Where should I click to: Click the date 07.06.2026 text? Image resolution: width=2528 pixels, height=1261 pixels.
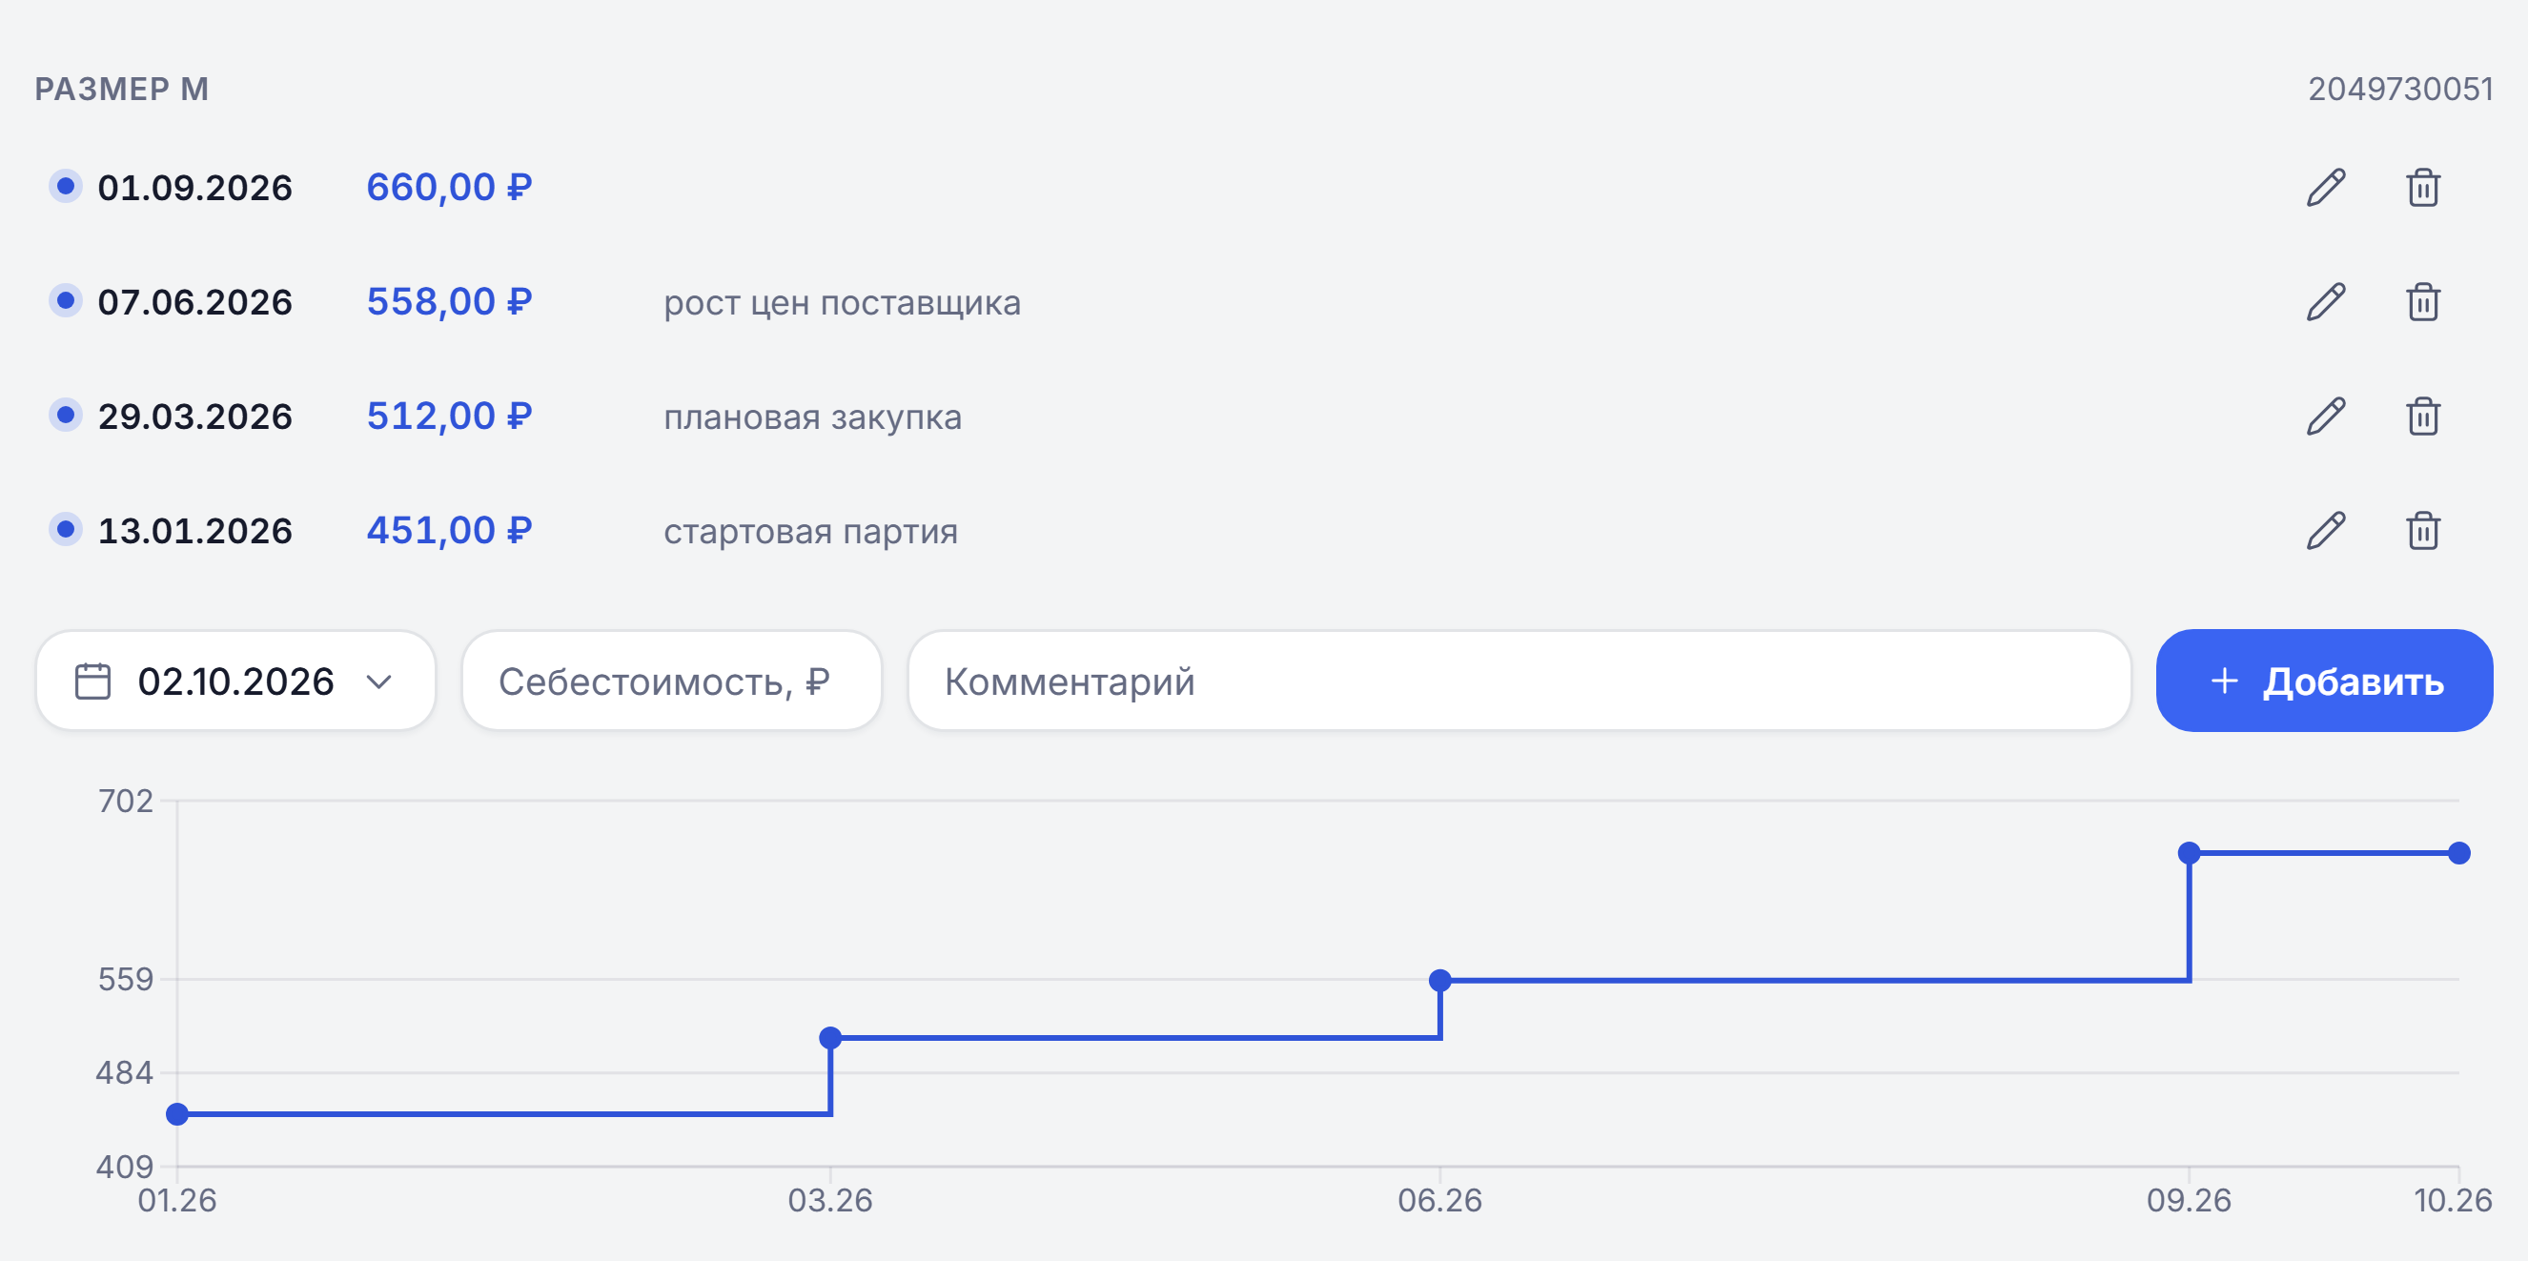(x=195, y=302)
